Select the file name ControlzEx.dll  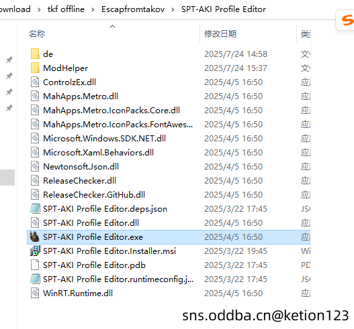click(x=70, y=82)
